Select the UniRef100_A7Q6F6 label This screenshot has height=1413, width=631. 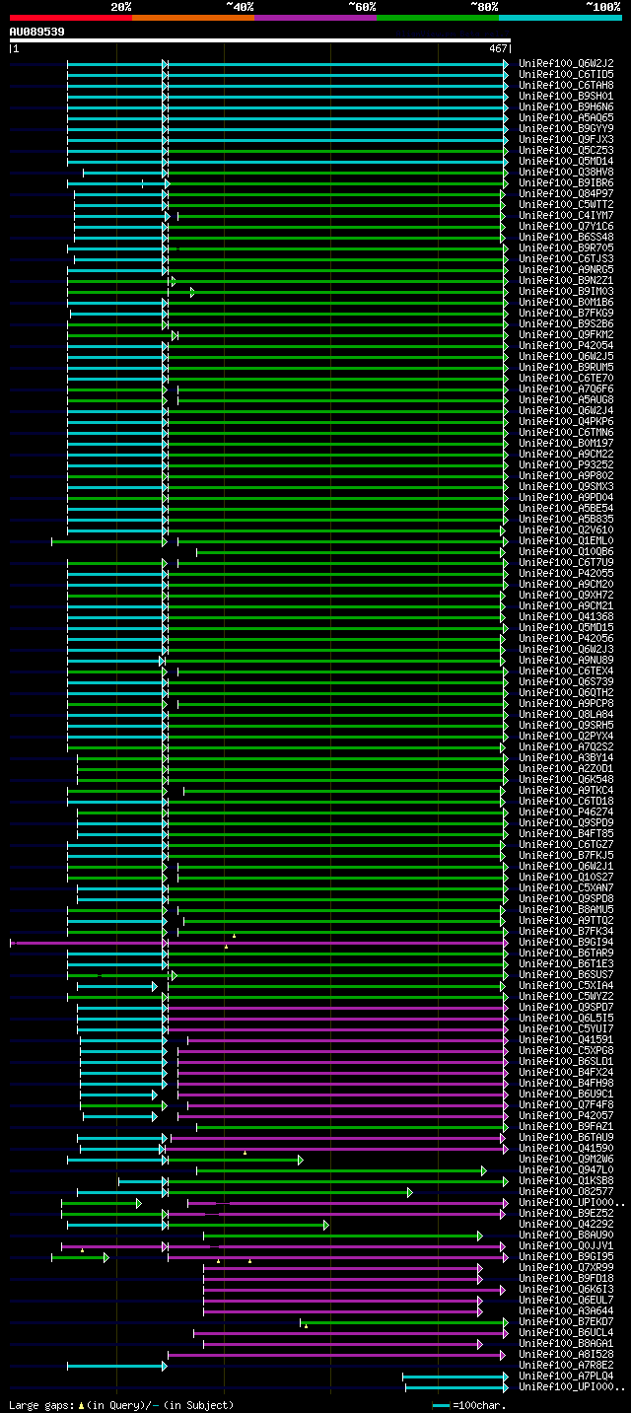tap(566, 389)
